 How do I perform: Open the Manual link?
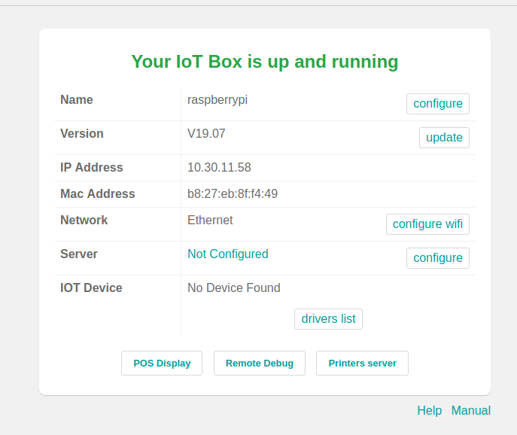(471, 411)
